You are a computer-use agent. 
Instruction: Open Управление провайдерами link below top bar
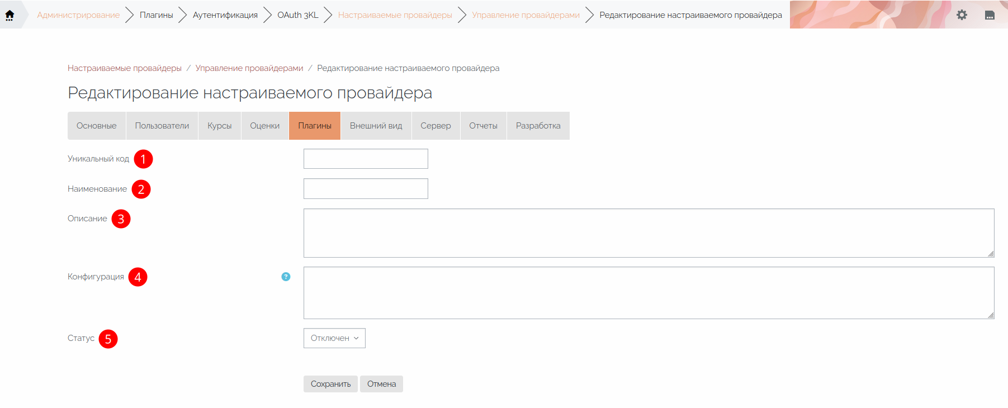249,68
